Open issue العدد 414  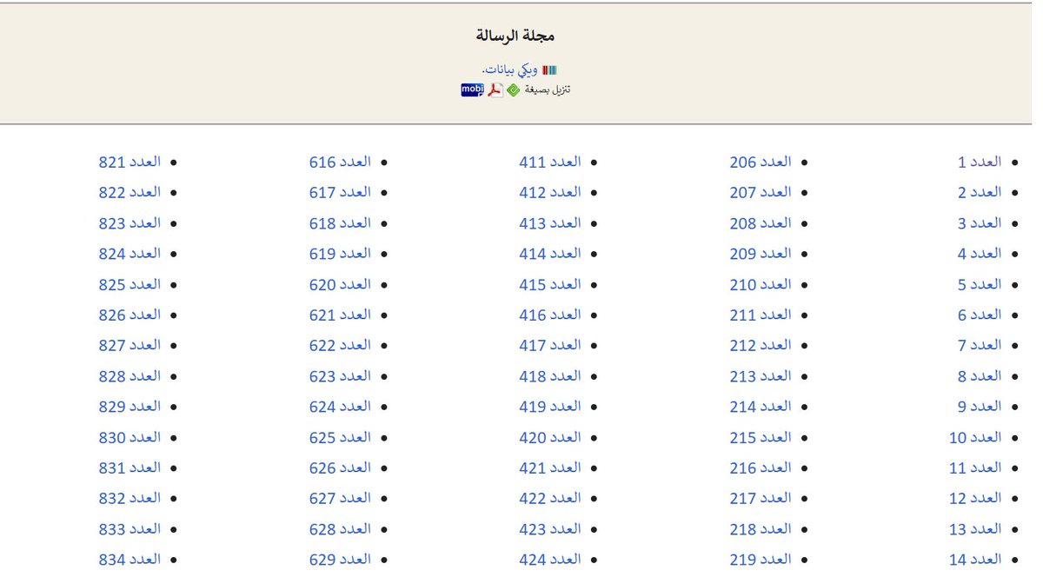click(550, 254)
